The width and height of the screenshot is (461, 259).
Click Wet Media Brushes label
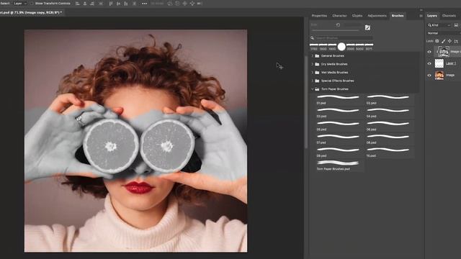coord(334,72)
